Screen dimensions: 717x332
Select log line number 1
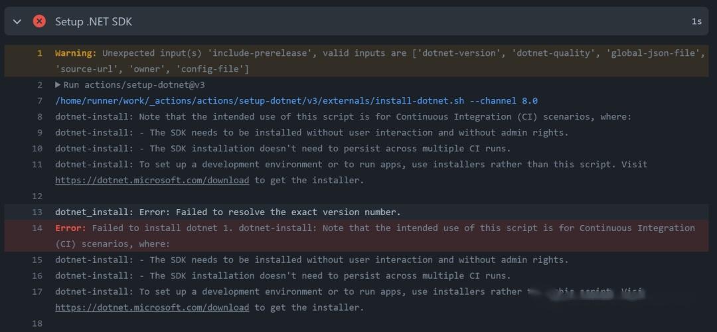tap(40, 53)
